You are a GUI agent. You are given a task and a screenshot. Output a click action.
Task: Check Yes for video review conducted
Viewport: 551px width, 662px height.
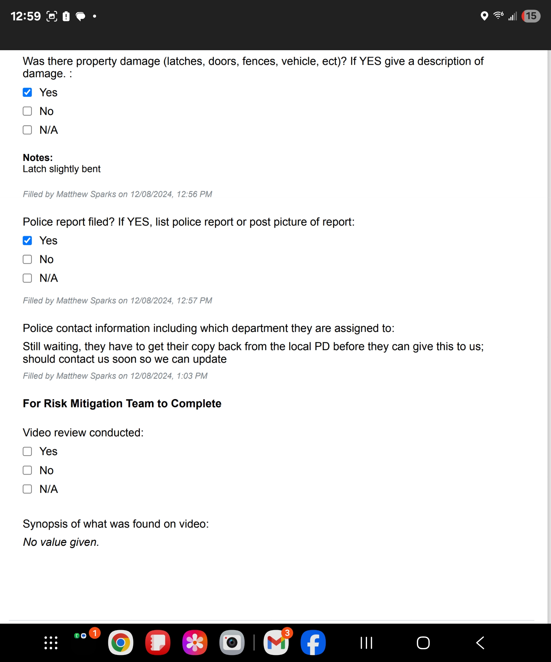(x=27, y=451)
